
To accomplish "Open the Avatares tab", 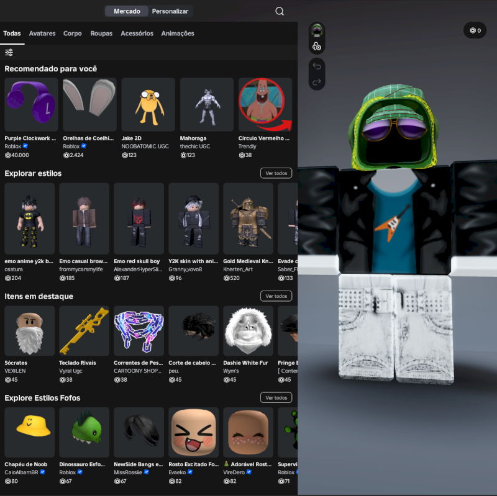I will pos(42,34).
